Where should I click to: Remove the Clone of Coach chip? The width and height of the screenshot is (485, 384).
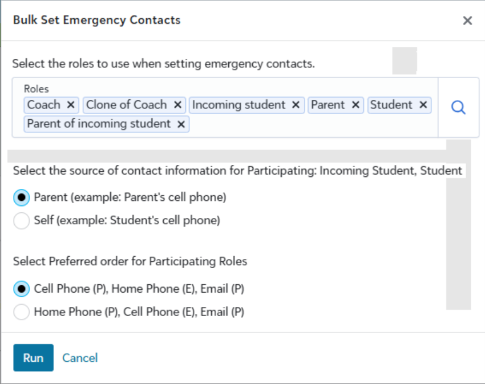[x=177, y=105]
